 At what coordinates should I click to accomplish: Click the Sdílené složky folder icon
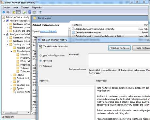pos(14,78)
